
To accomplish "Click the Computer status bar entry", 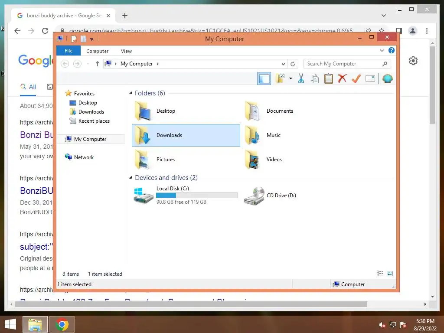I will tap(349, 284).
